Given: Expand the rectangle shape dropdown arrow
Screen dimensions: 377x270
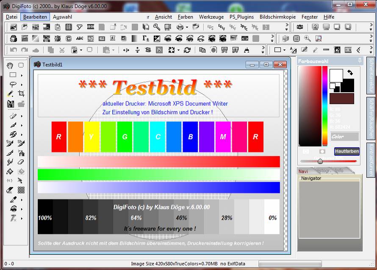Looking at the screenshot, I should (x=284, y=50).
